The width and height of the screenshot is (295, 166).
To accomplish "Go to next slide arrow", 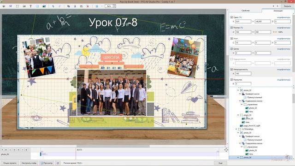I will [x=277, y=6].
